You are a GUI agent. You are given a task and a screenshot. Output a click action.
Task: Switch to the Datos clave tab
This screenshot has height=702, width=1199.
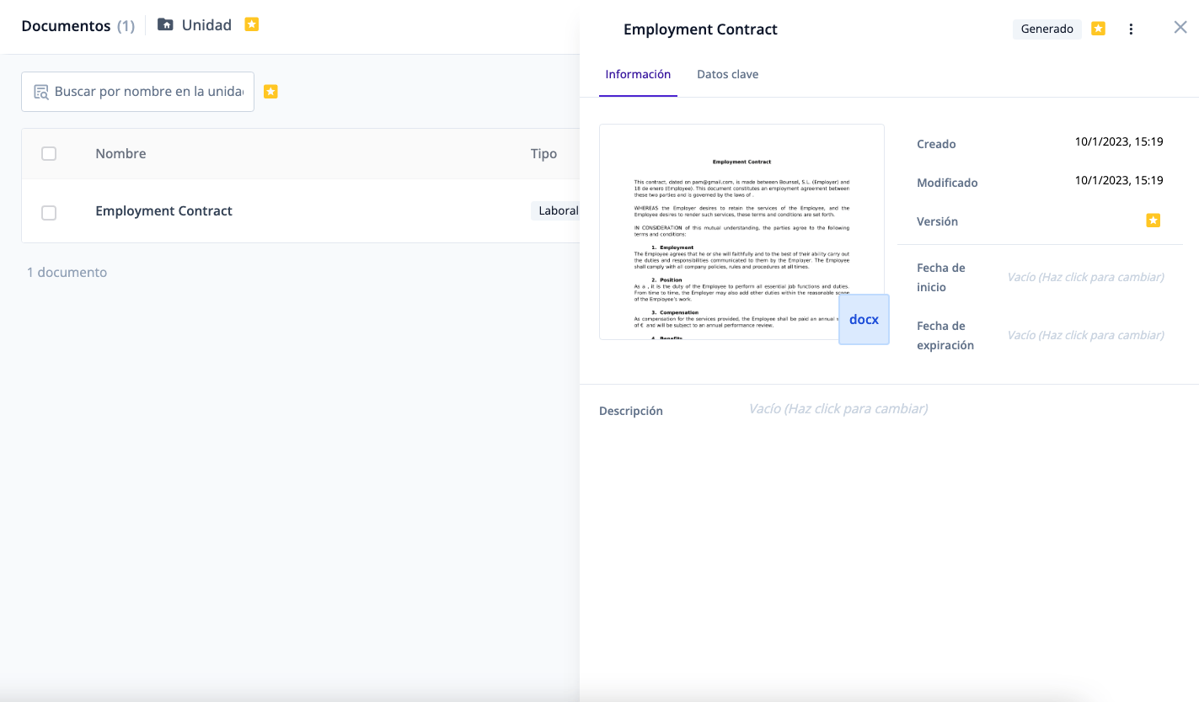tap(727, 74)
